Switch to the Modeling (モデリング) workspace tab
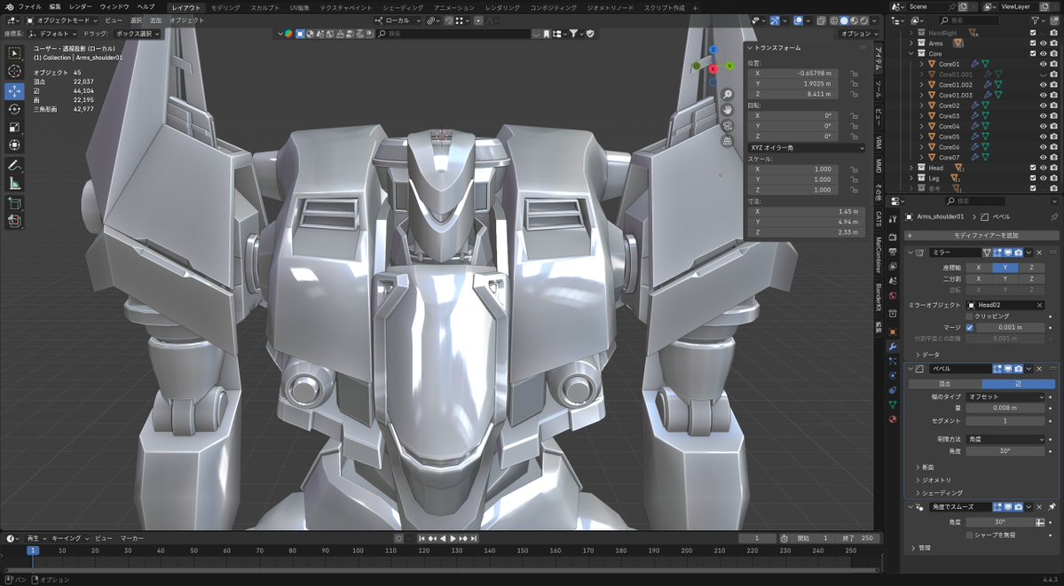 pyautogui.click(x=225, y=7)
